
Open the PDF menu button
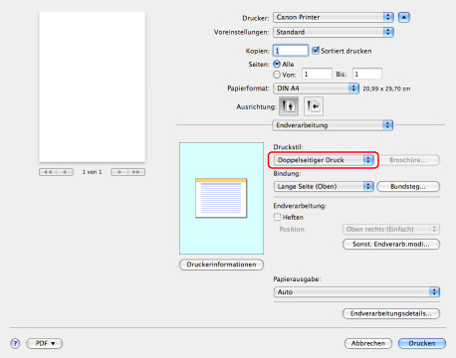click(45, 343)
